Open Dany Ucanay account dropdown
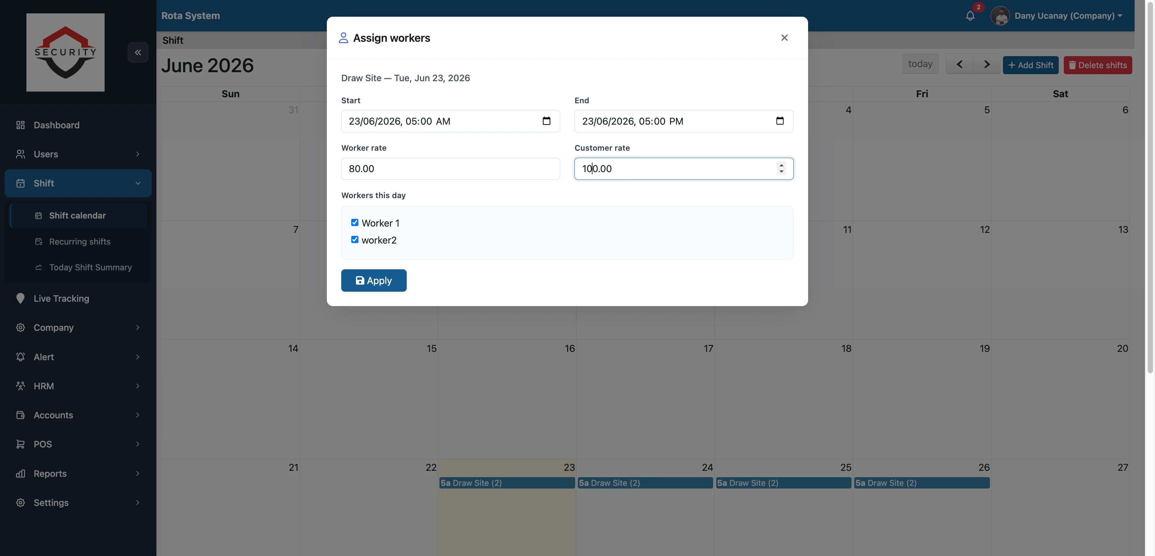 pos(1068,16)
